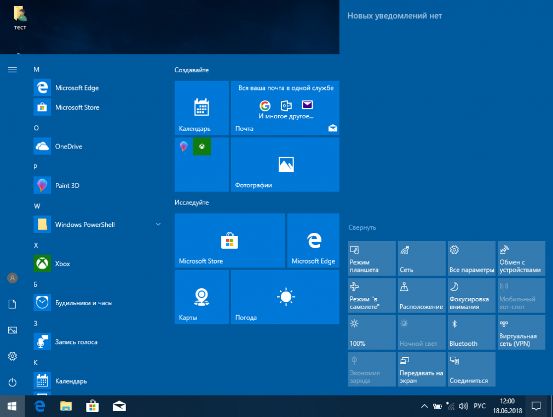Click the Windows Start button
The image size is (553, 417).
pyautogui.click(x=13, y=407)
